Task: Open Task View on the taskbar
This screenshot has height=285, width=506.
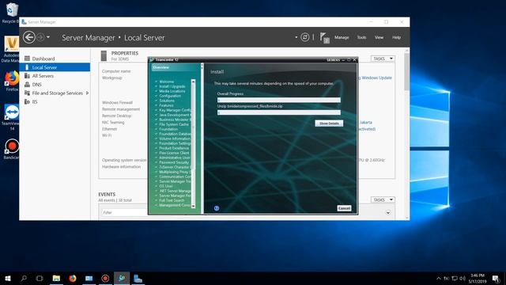Action: (40, 278)
